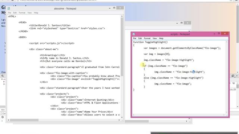Click the '<title>Donald J. Santos</title>' line
Screen dimensions: 239x134
click(x=50, y=25)
